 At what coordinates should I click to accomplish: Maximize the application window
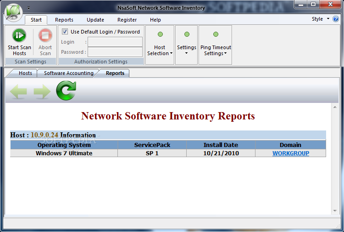(x=313, y=5)
